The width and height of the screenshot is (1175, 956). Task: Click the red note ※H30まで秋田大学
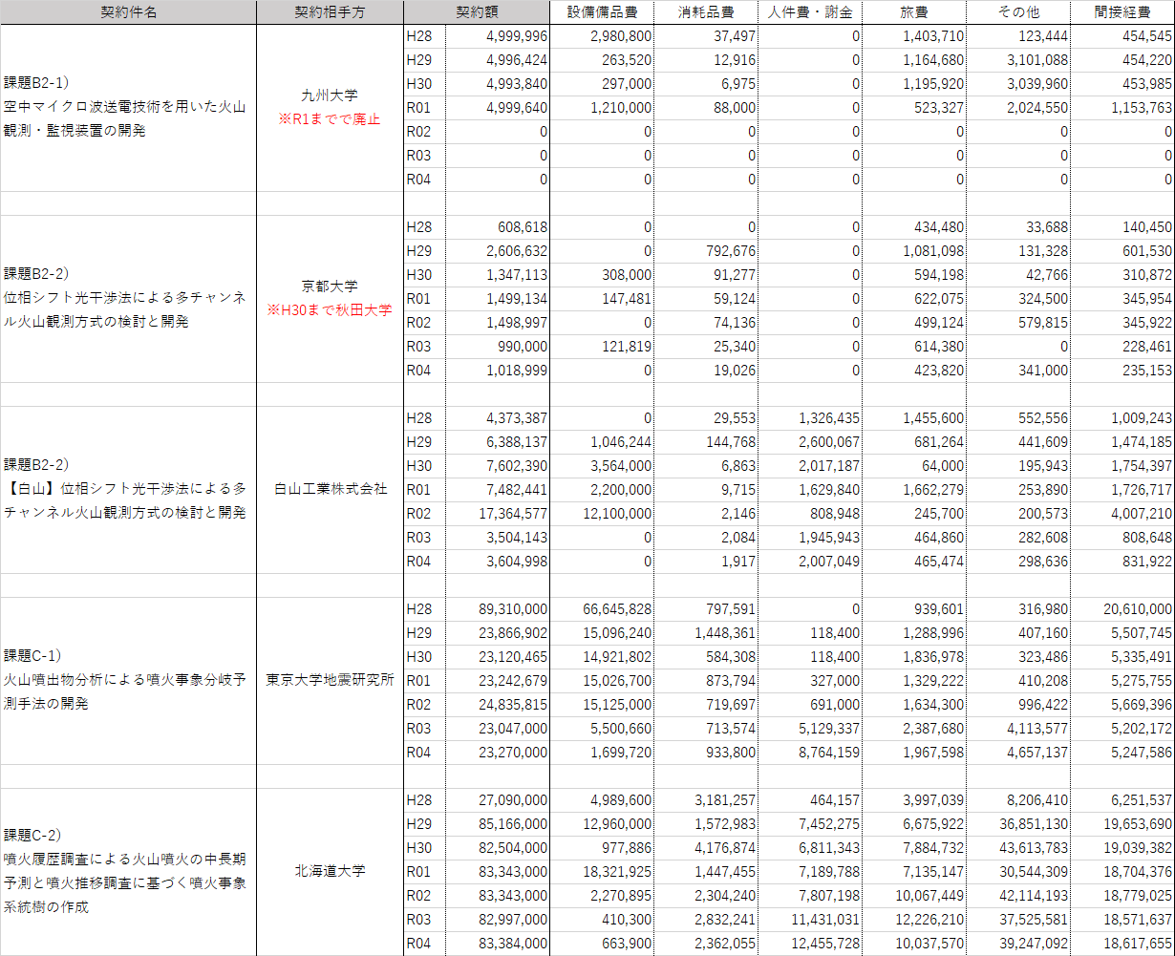point(330,310)
